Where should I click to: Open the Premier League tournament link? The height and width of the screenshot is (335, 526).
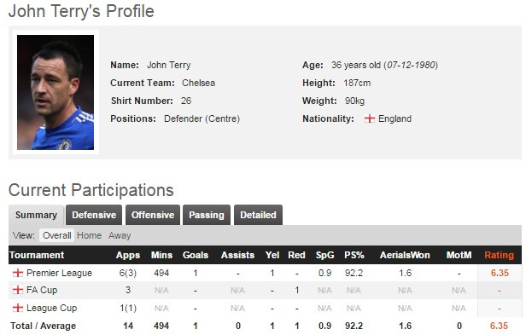pyautogui.click(x=59, y=273)
